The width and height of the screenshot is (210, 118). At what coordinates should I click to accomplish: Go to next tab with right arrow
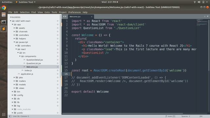click(x=66, y=16)
